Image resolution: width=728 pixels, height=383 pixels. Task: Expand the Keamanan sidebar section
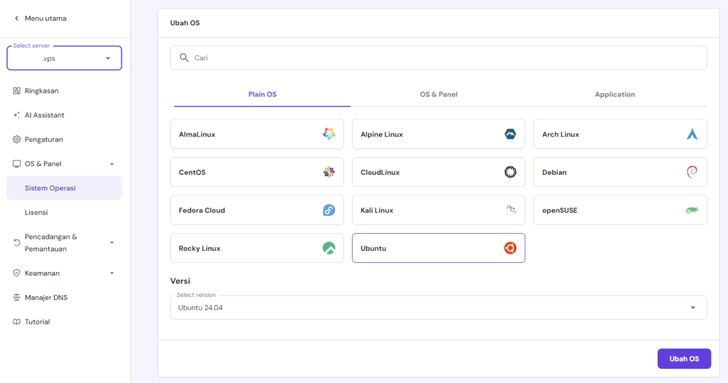(x=112, y=273)
